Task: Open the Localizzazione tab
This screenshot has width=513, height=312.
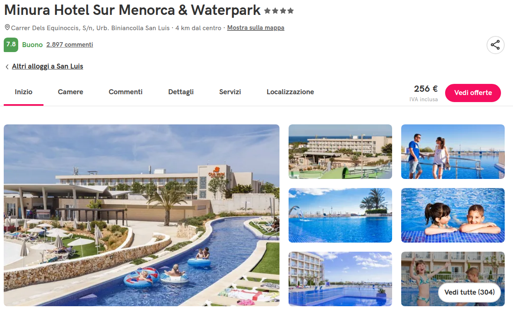Action: [x=290, y=92]
